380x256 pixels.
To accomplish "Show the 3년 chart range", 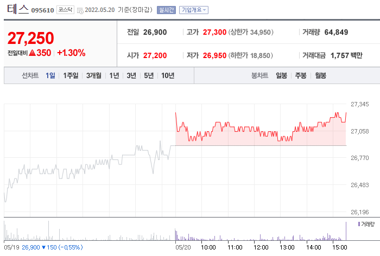I will coord(131,75).
